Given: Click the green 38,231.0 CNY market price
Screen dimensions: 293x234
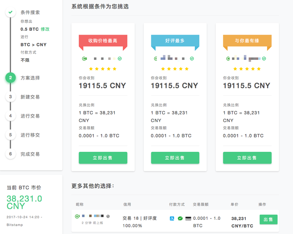Looking at the screenshot, I should (x=24, y=202).
